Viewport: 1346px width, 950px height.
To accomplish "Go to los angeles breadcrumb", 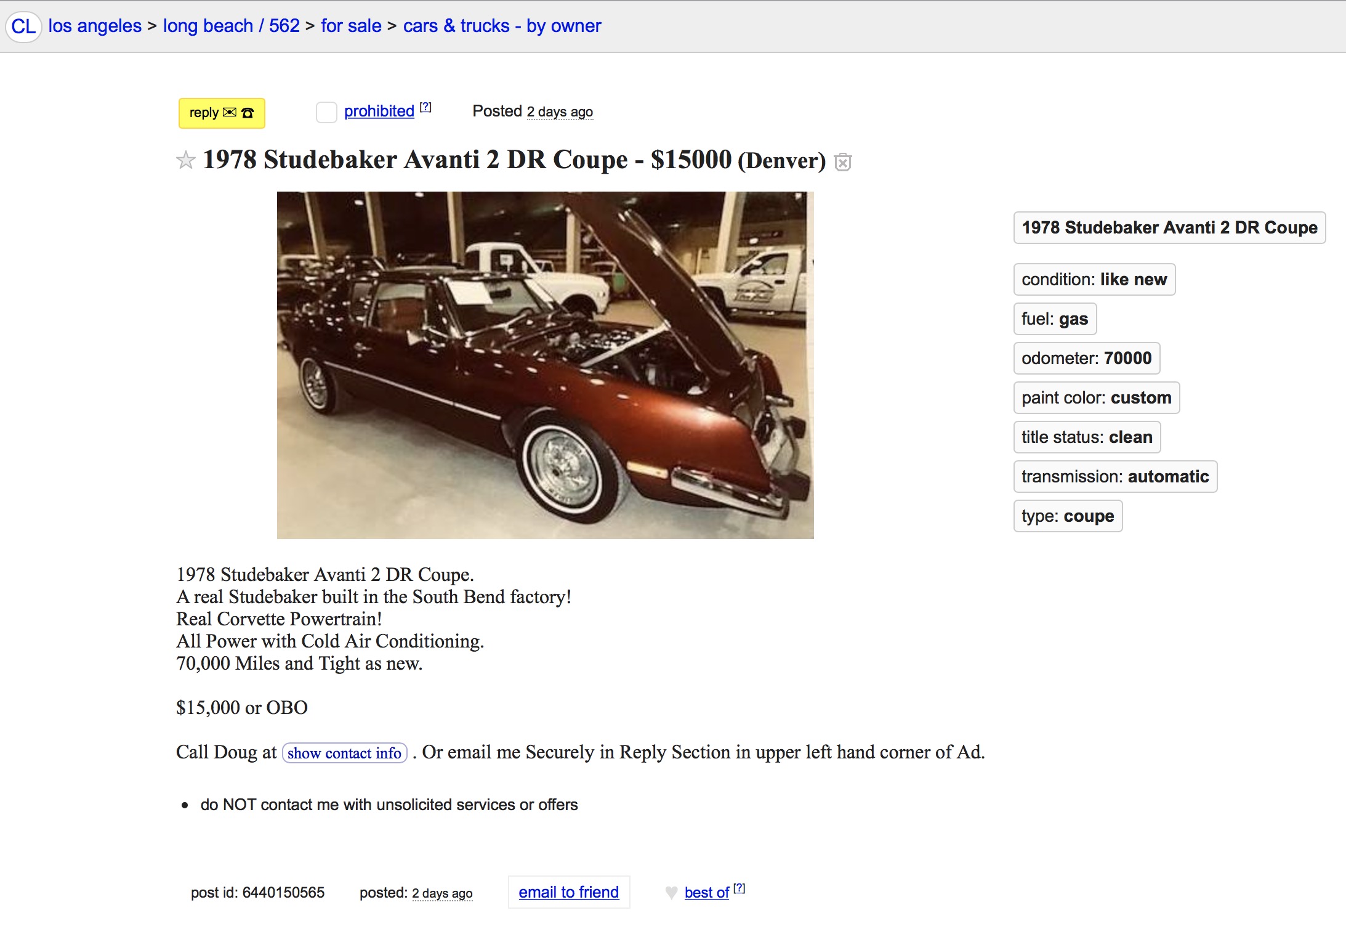I will (x=95, y=26).
